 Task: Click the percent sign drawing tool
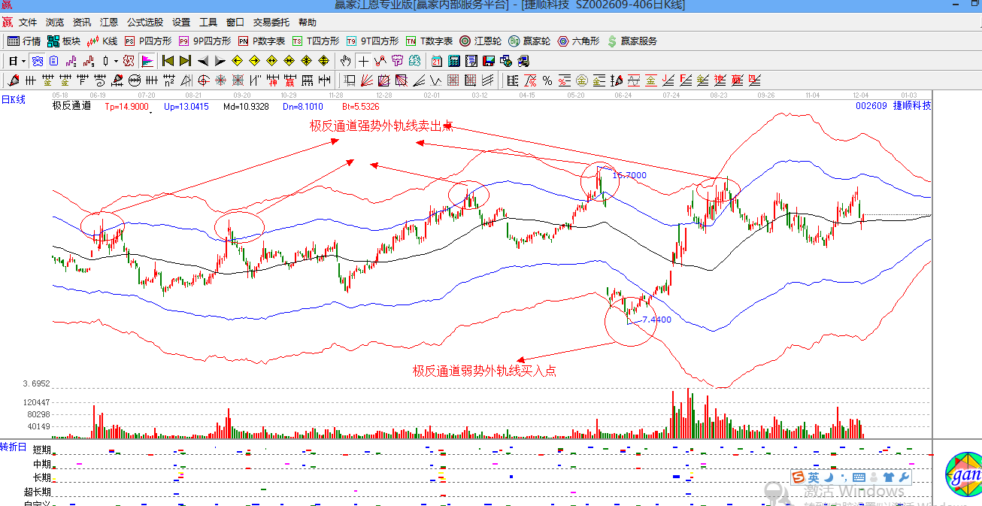(x=547, y=80)
